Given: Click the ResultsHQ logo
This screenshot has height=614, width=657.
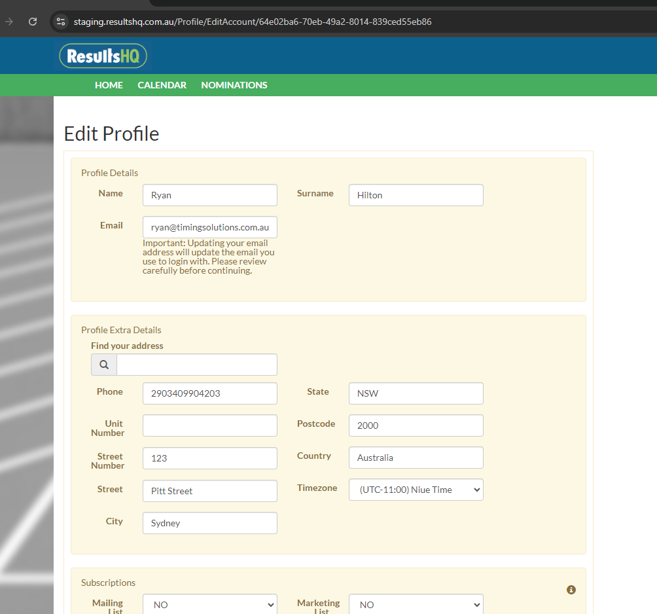Looking at the screenshot, I should [x=103, y=56].
